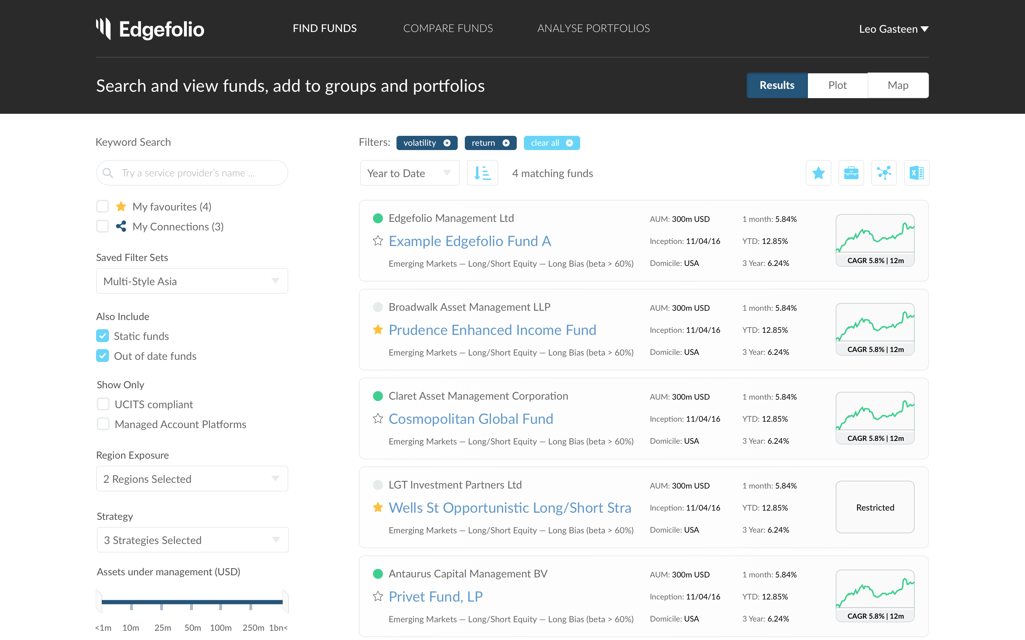1025x640 pixels.
Task: Open Prudence Enhanced Income Fund link
Action: [x=492, y=330]
